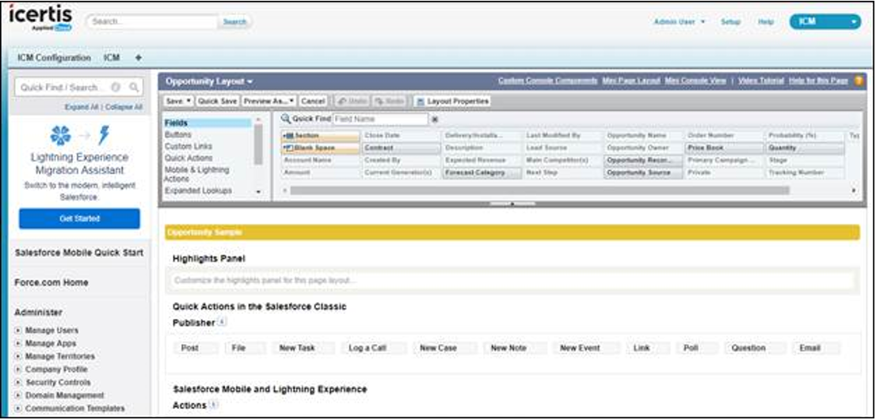Expand the Manage Users tree node
Image resolution: width=876 pixels, height=420 pixels.
[18, 330]
